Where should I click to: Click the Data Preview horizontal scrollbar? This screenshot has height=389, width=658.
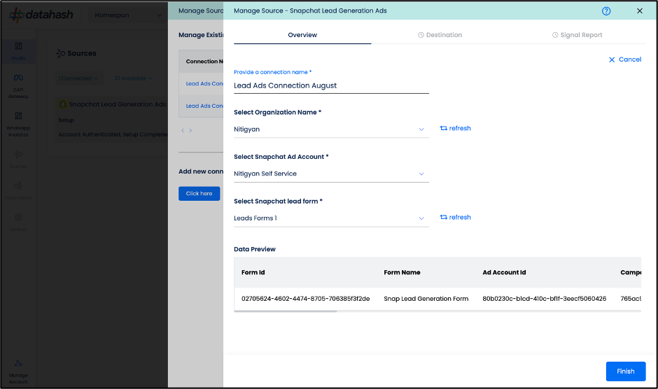point(286,311)
